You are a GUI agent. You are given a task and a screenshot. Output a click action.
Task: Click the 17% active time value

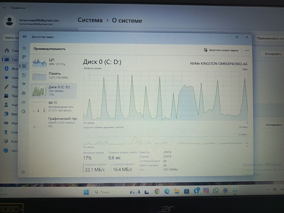87,158
